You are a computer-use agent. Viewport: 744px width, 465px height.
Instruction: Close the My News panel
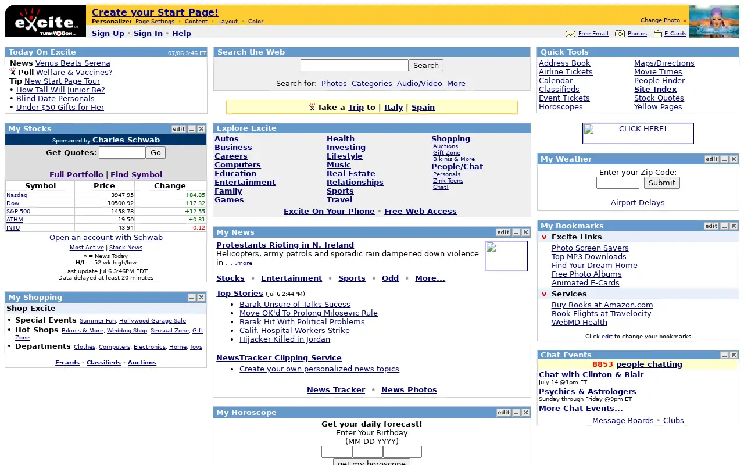(525, 233)
